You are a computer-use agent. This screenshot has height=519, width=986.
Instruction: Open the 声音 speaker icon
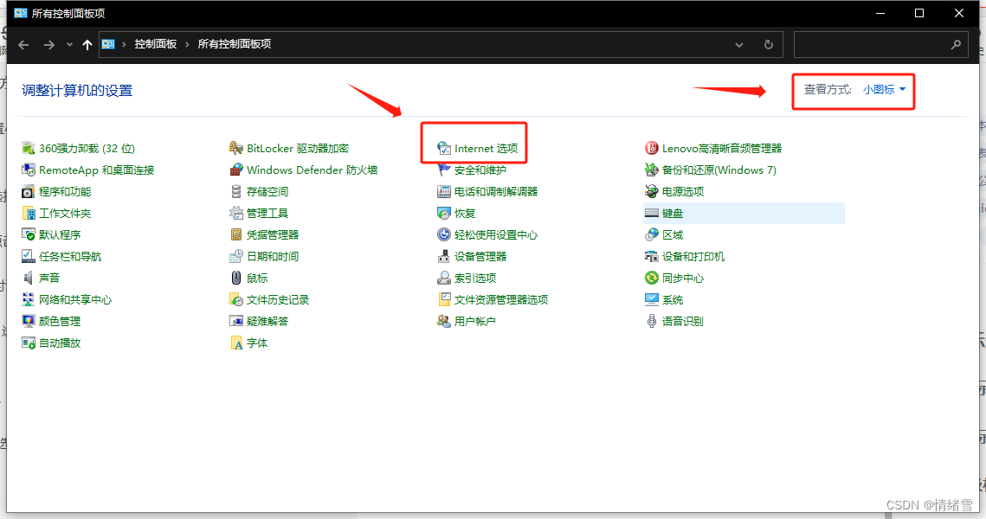(29, 278)
